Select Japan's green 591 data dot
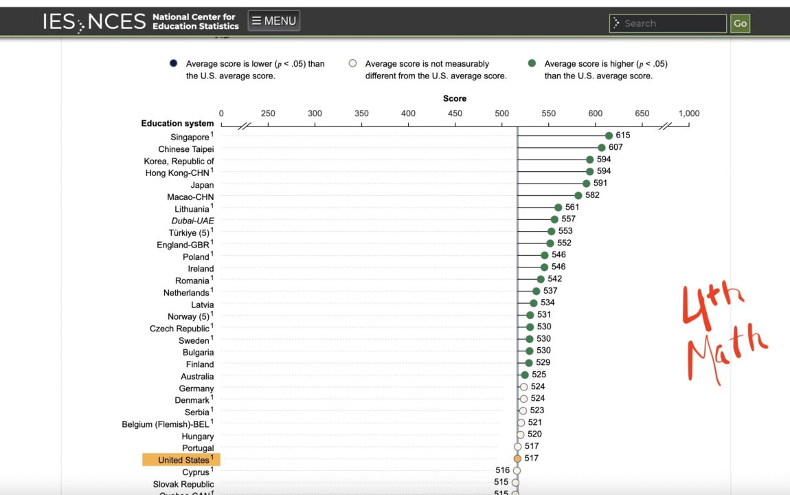 coord(586,184)
